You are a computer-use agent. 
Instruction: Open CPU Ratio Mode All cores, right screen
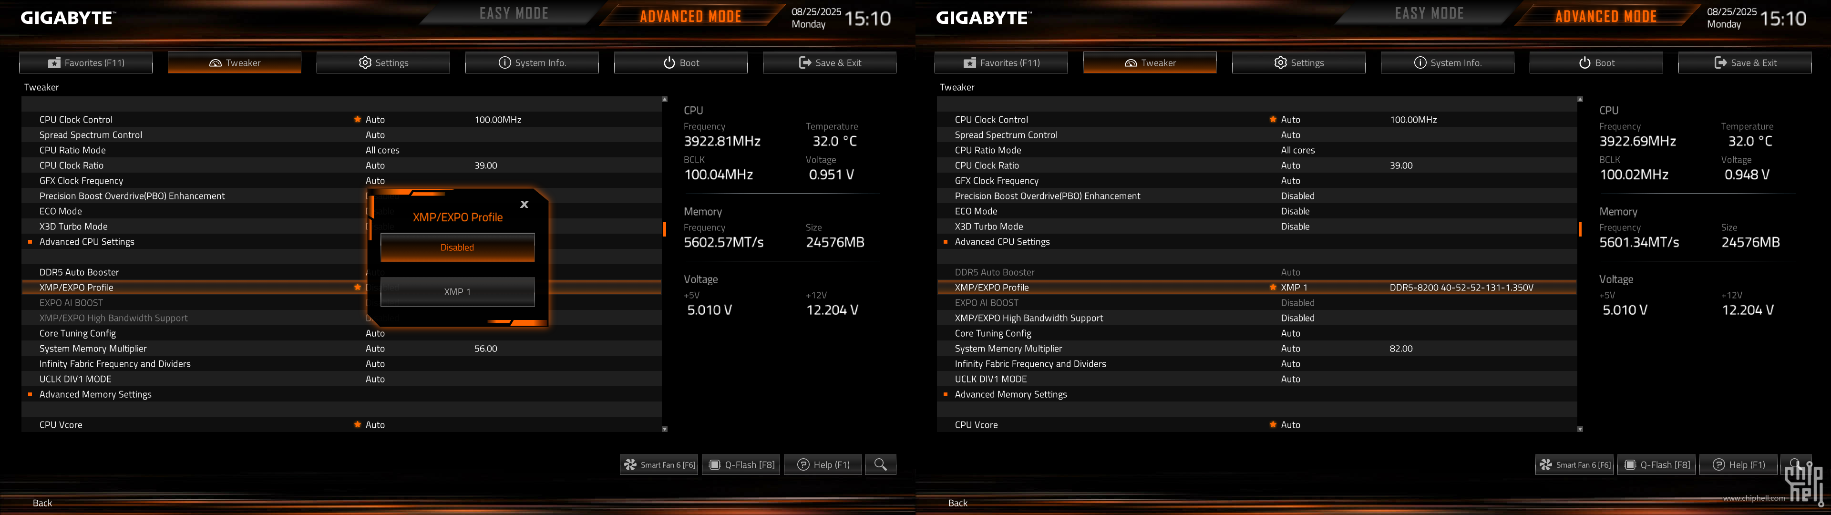tap(1298, 150)
